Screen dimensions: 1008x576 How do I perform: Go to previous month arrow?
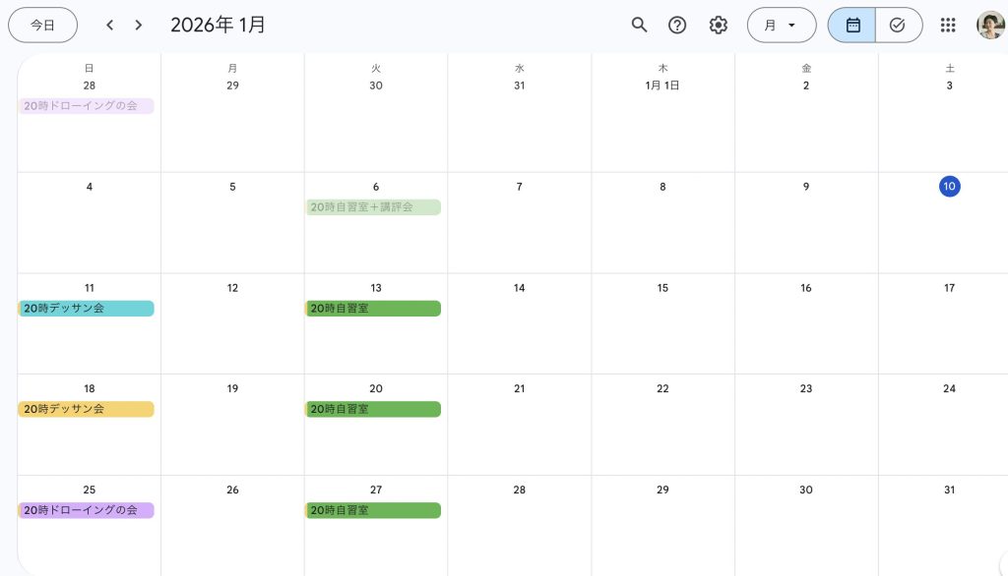(x=109, y=25)
